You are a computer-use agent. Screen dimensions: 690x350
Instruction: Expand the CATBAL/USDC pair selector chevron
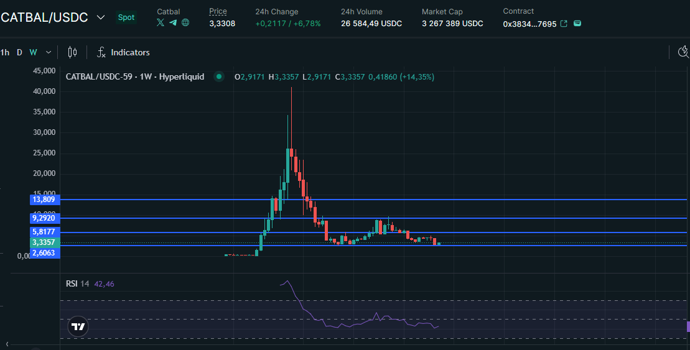click(101, 17)
